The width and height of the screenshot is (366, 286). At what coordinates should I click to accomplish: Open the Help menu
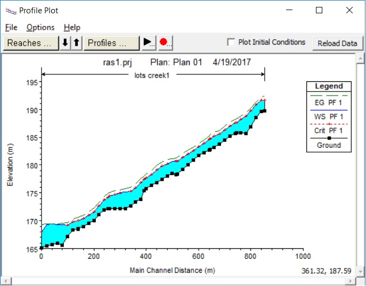[72, 27]
